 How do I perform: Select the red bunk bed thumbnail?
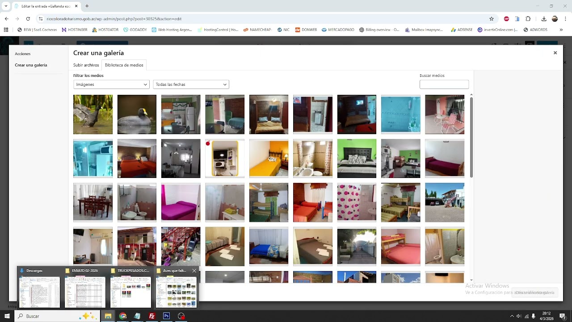(400, 246)
